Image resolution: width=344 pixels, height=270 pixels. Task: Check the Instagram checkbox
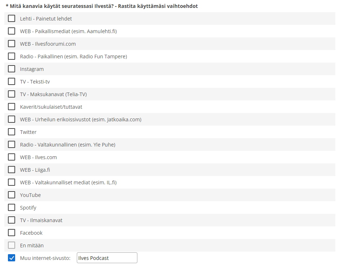(12, 69)
